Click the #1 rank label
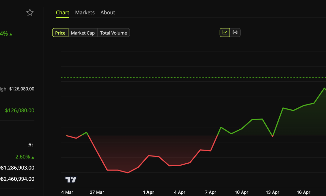The width and height of the screenshot is (326, 196). (31, 145)
